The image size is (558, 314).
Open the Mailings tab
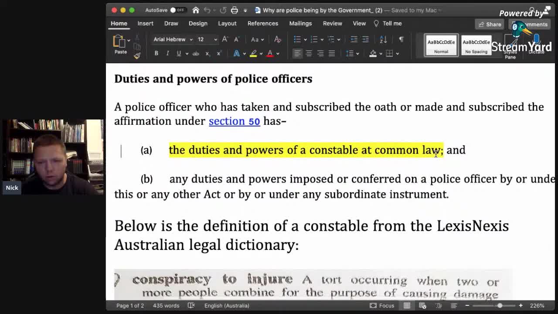click(300, 24)
